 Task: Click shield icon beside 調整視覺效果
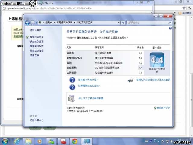(x=27, y=37)
